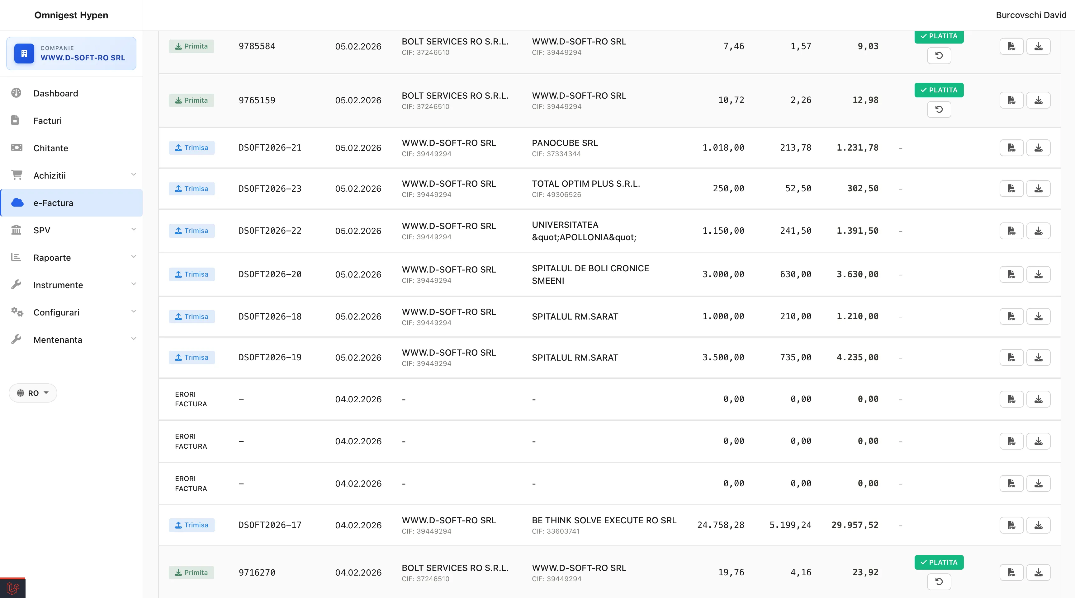Download file for invoice DSOFT2026-17
The image size is (1075, 598).
pos(1038,525)
